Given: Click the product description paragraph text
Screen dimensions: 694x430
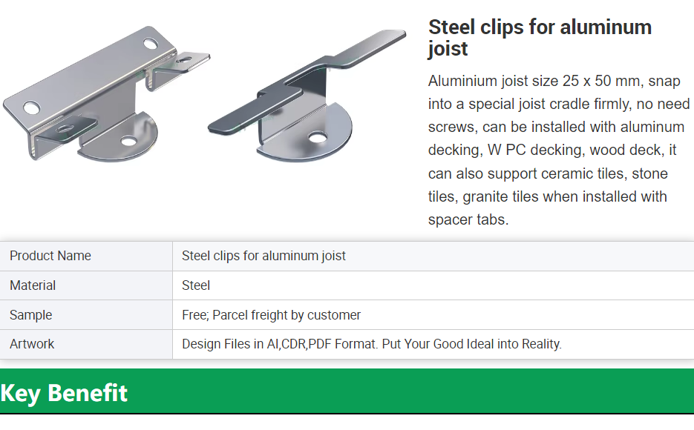Looking at the screenshot, I should [559, 150].
